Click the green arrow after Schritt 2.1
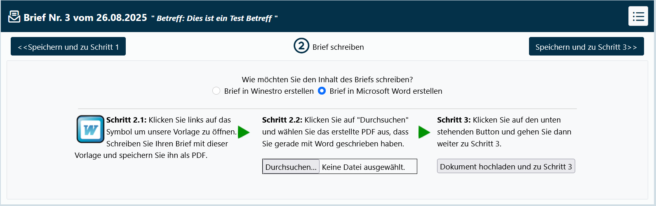The image size is (656, 206). pyautogui.click(x=244, y=132)
